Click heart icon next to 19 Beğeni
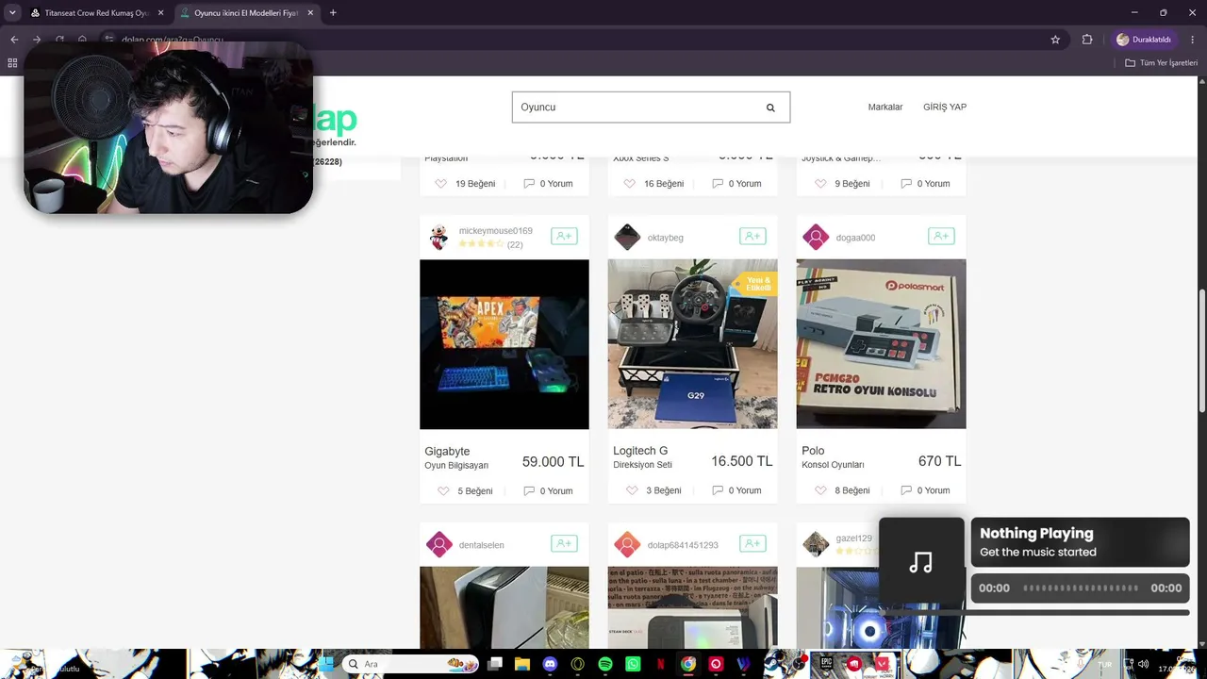 441,183
